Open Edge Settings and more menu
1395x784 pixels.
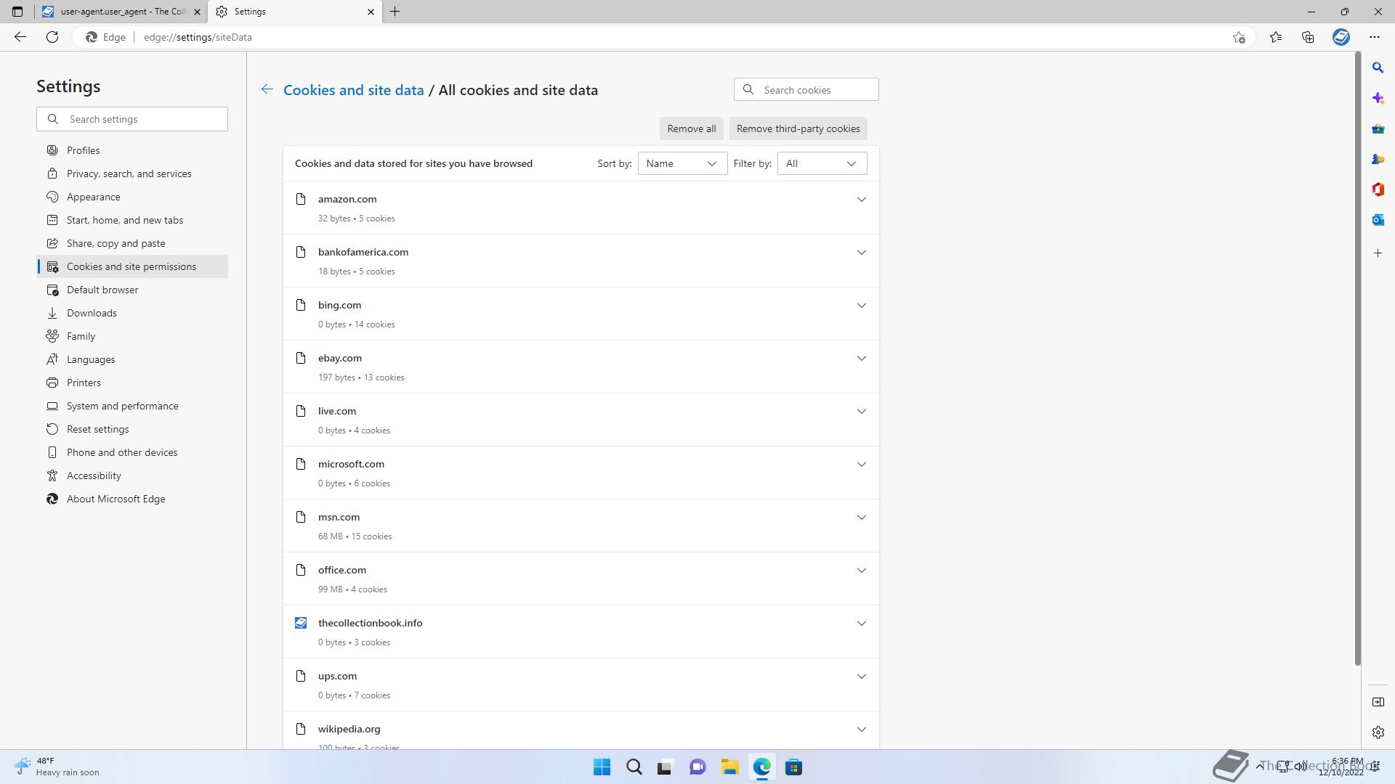tap(1374, 37)
